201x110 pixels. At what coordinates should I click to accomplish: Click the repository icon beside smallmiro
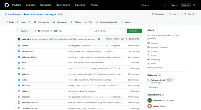6,14
